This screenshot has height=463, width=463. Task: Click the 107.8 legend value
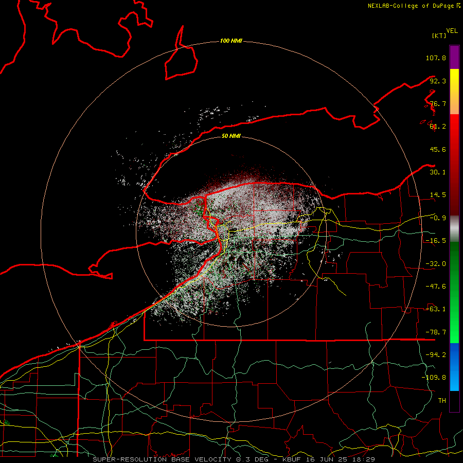(436, 58)
